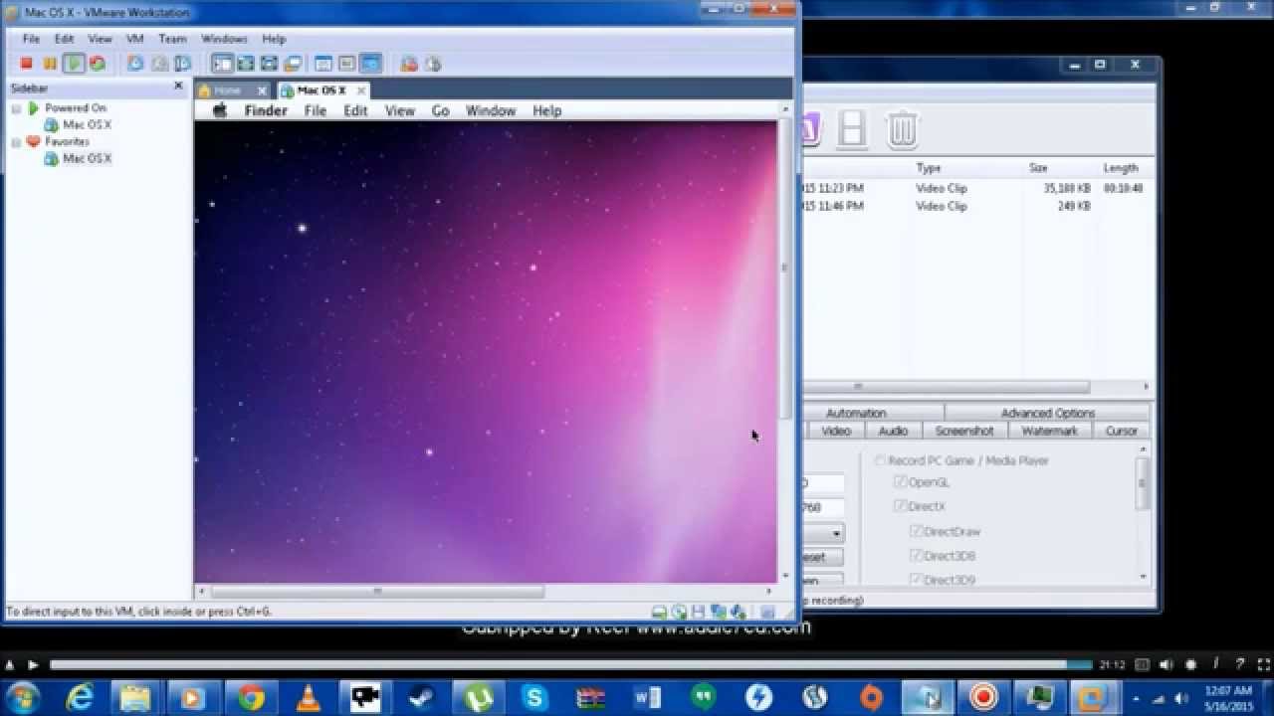Toggle the DirectDraw checkbox

point(916,531)
